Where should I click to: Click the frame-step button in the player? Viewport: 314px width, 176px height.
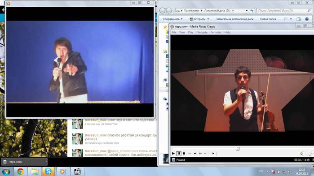click(212, 154)
